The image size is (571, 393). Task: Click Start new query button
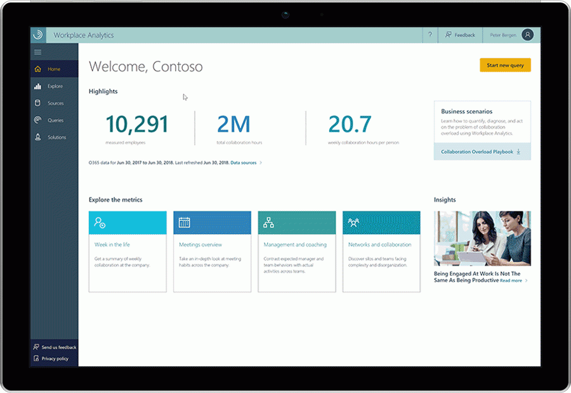[x=505, y=65]
